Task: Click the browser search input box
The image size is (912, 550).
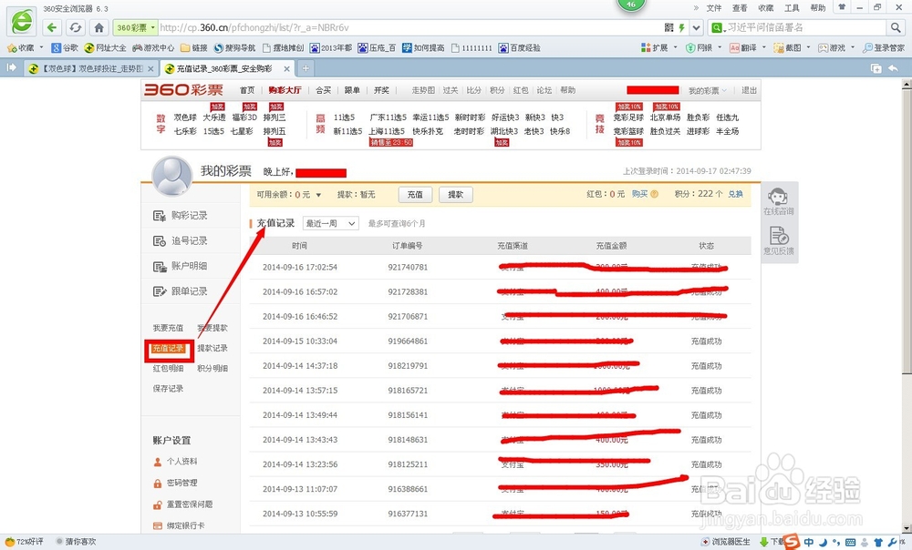Action: click(805, 27)
